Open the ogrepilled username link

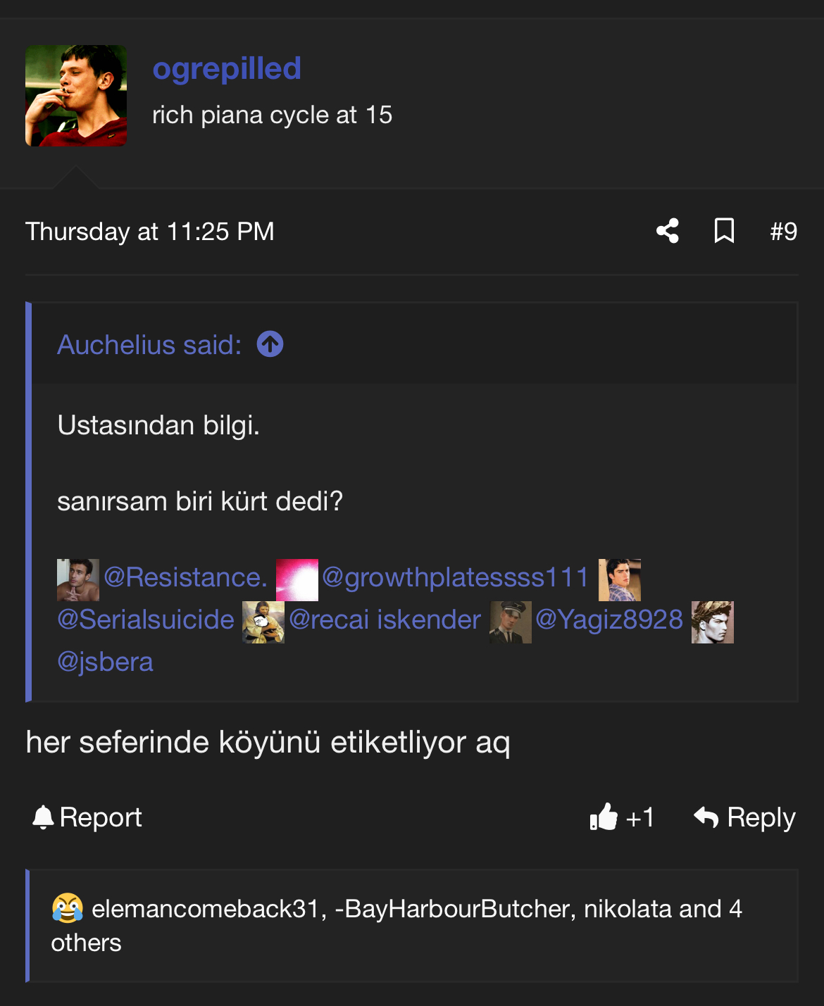coord(227,69)
